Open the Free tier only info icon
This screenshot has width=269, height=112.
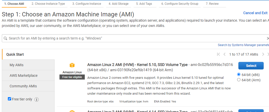click(x=36, y=99)
